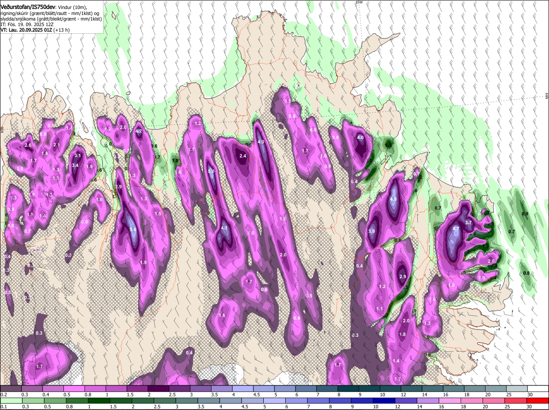The width and height of the screenshot is (549, 410).
Task: Click the 'VT: Lau. 20.09.2025 01Z (+13 h)' line
Action: point(35,30)
